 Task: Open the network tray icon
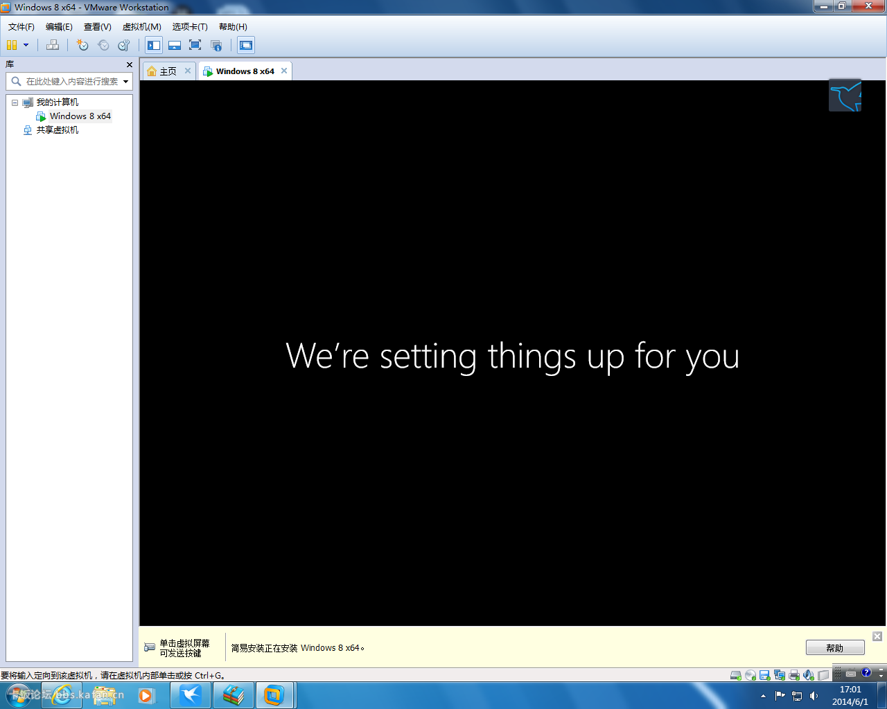(x=797, y=696)
